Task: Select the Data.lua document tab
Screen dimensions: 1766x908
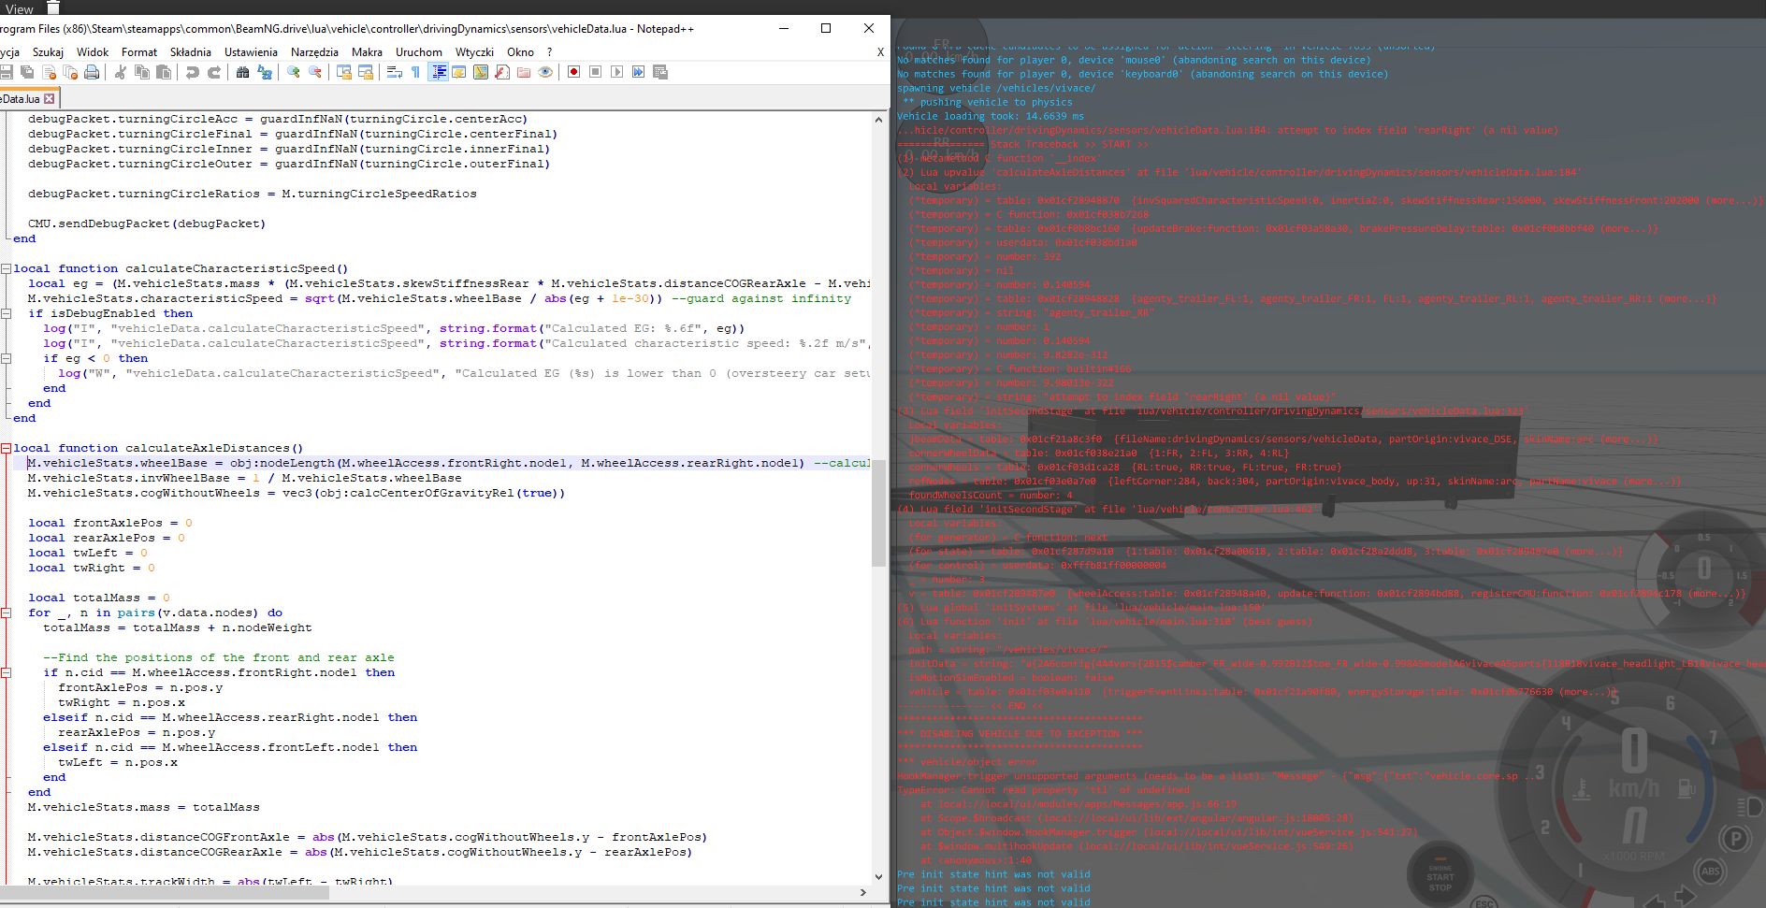Action: click(x=21, y=99)
